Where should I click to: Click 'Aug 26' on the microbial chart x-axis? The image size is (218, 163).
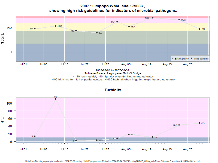tap(188, 64)
